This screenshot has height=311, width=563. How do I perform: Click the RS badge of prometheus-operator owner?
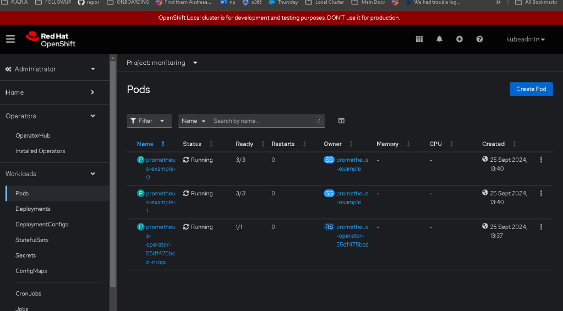coord(329,227)
